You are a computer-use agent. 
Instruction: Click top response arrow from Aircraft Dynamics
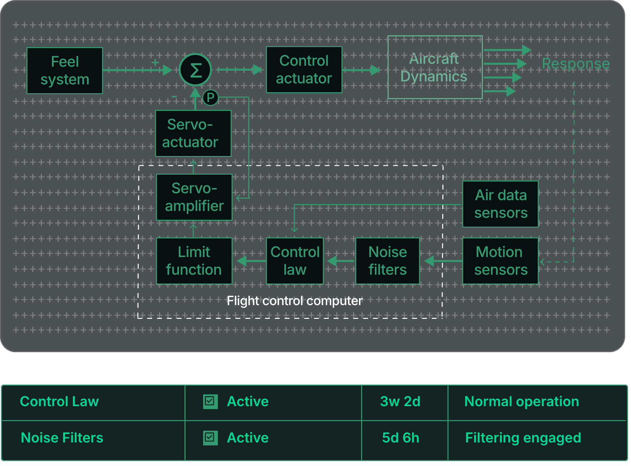[507, 50]
